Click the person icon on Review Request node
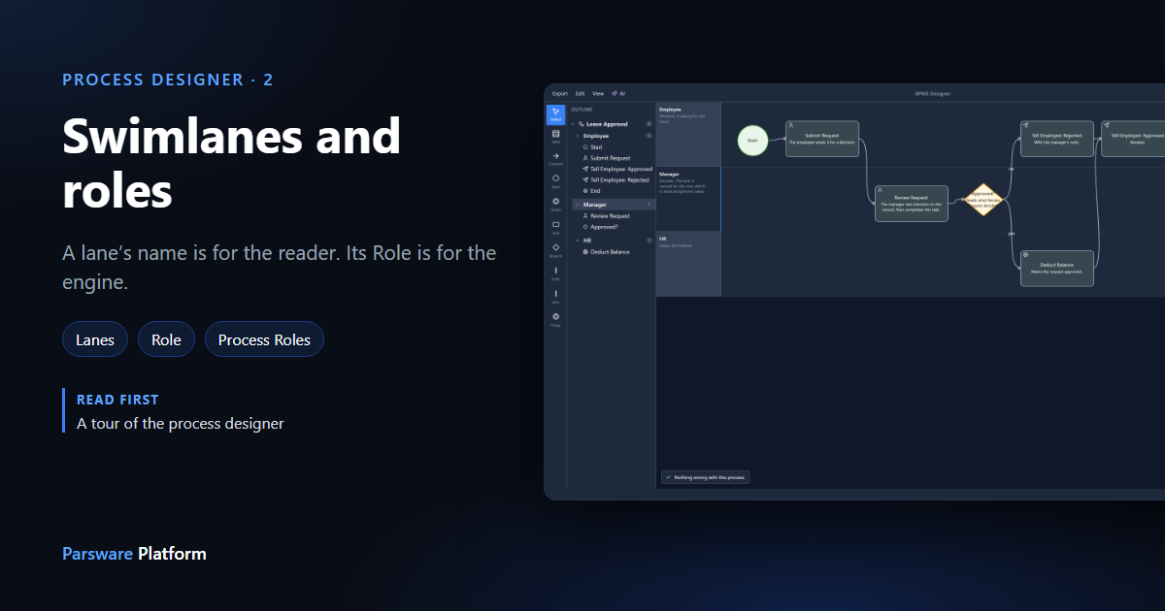The image size is (1165, 611). (882, 190)
